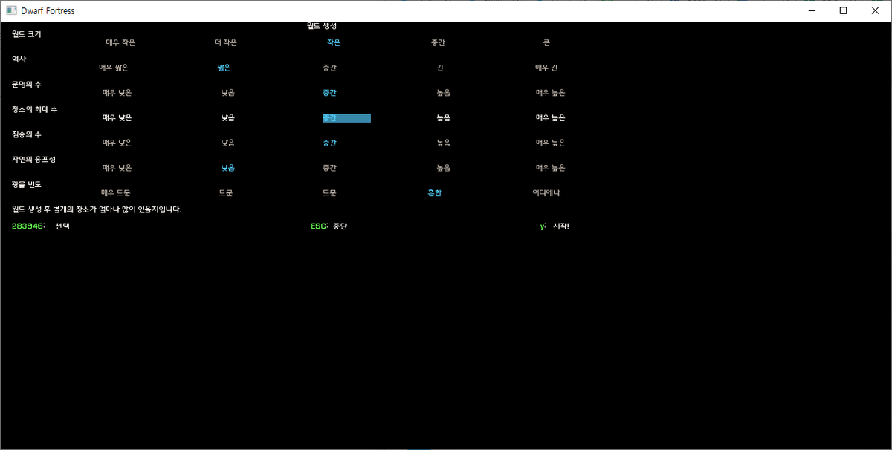This screenshot has height=450, width=892.
Task: Pick 매우 높은 for 장소의 최대 수
Action: [550, 117]
